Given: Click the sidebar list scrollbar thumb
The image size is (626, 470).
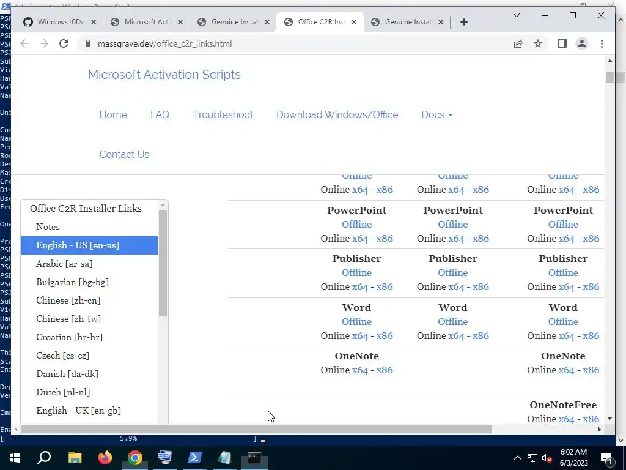Looking at the screenshot, I should 163,263.
